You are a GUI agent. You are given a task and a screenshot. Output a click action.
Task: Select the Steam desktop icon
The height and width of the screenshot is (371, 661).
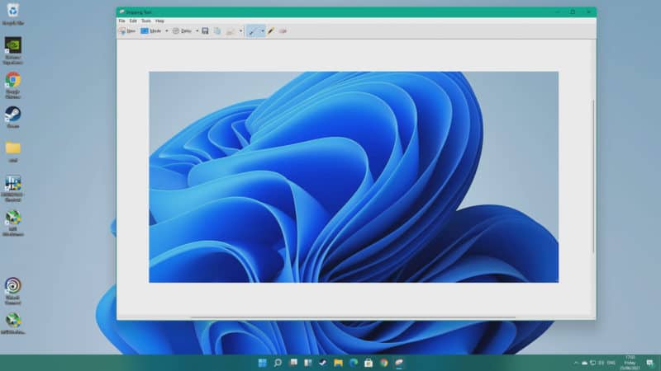pyautogui.click(x=13, y=117)
